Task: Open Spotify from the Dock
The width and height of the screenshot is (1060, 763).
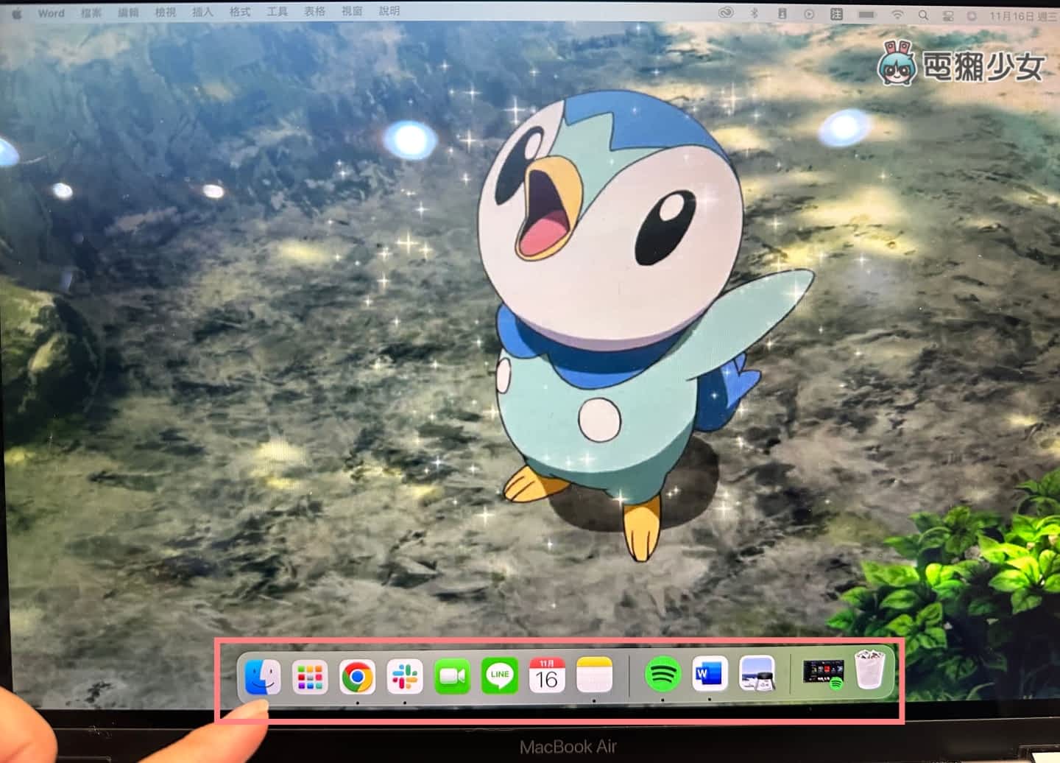Action: 662,673
